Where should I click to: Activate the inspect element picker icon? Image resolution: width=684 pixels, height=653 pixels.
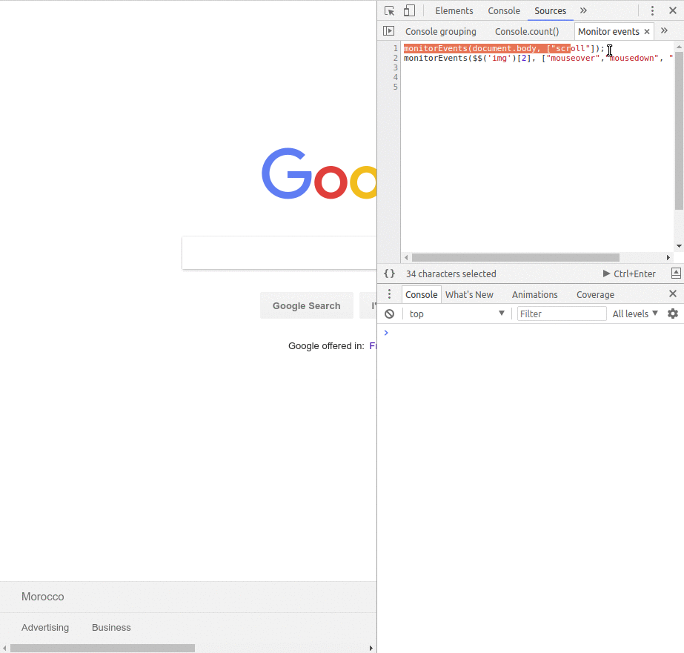coord(390,11)
